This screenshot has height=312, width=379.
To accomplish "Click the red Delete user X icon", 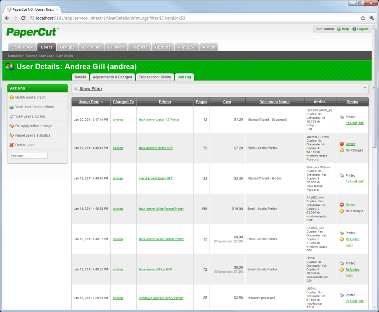I will point(12,145).
